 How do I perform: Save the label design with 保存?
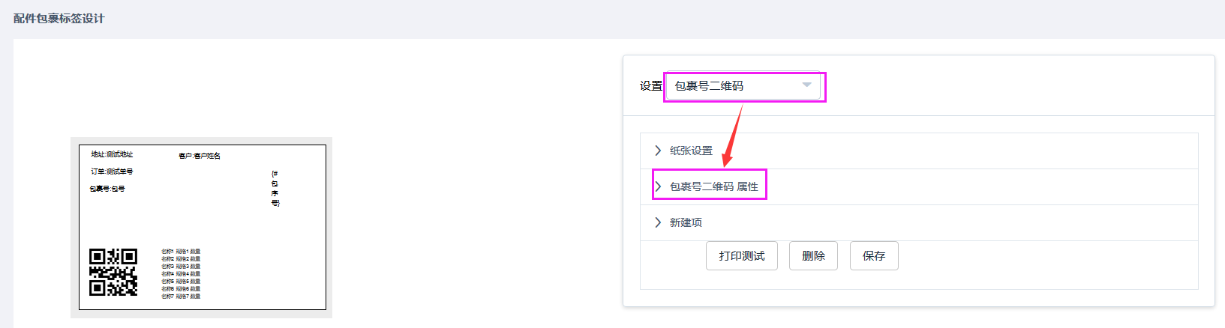(x=874, y=255)
